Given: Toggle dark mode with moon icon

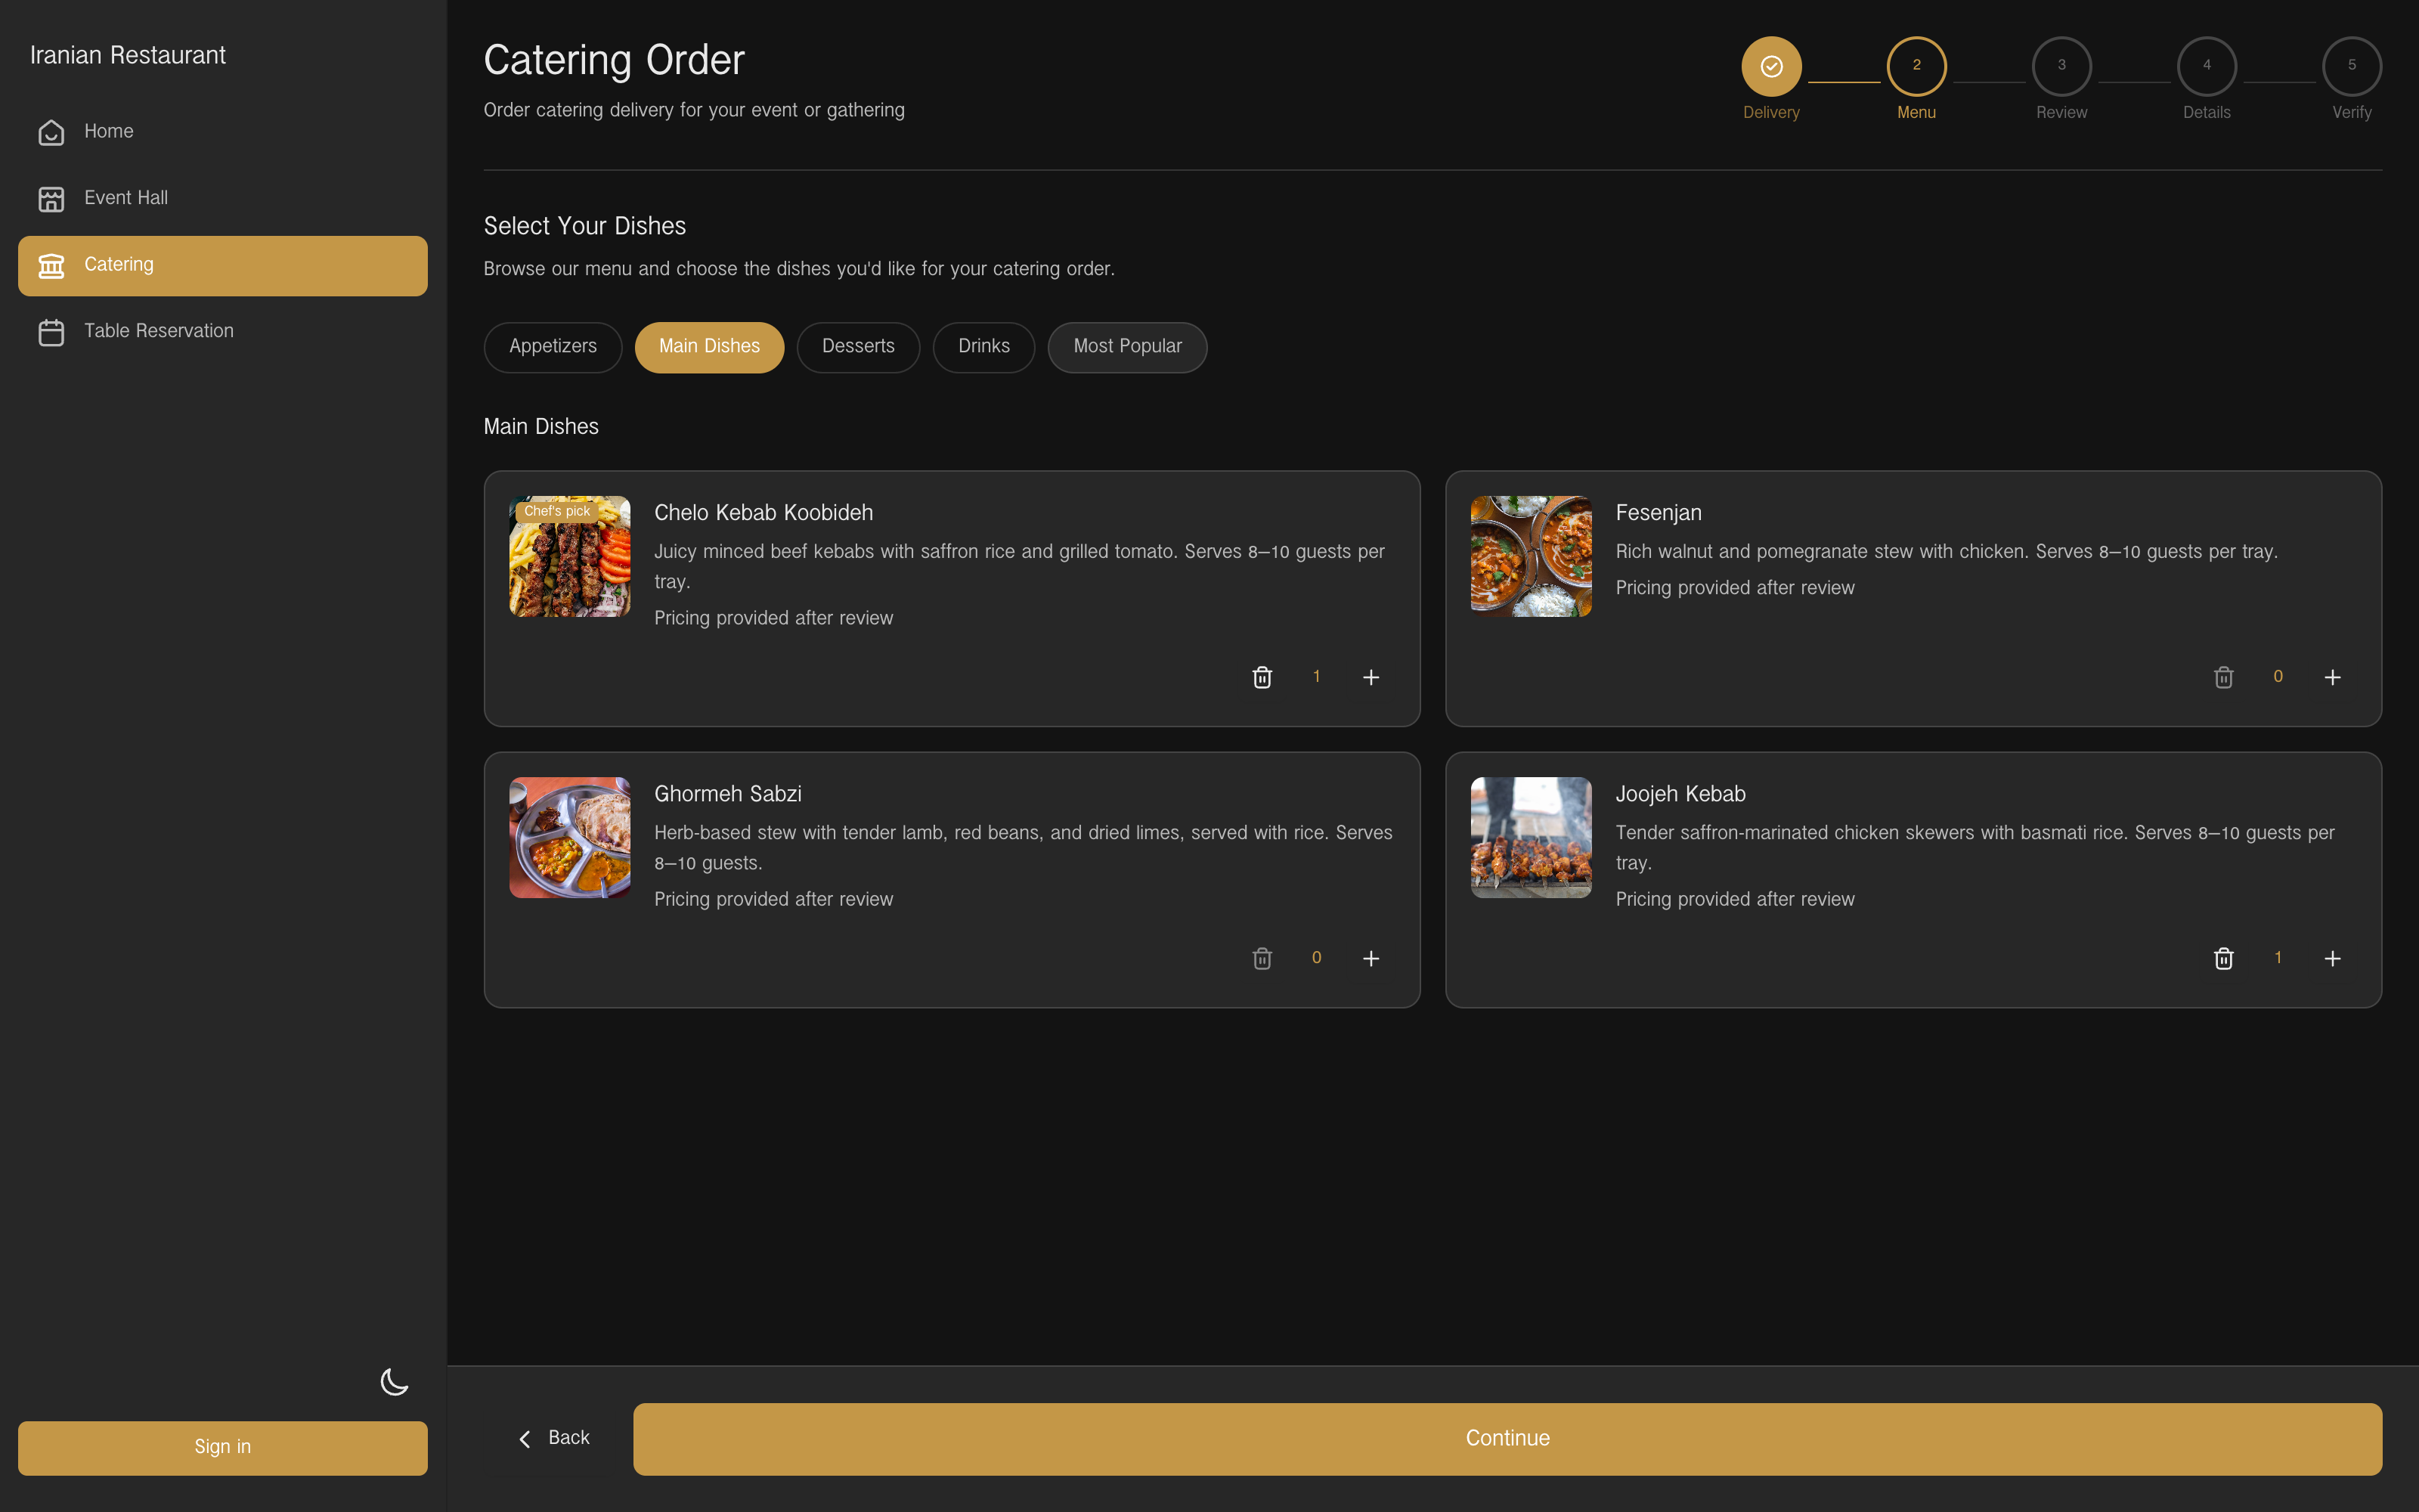Looking at the screenshot, I should (395, 1382).
